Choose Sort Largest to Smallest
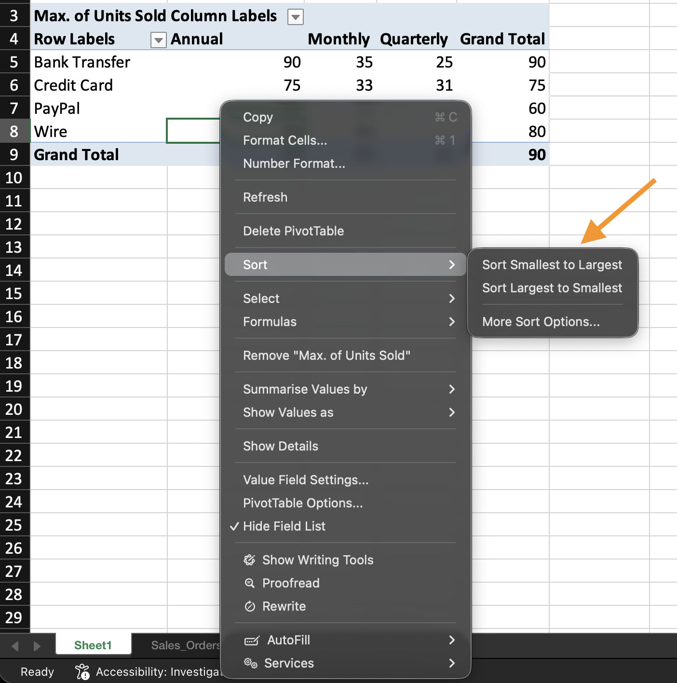The height and width of the screenshot is (683, 677). [x=552, y=288]
